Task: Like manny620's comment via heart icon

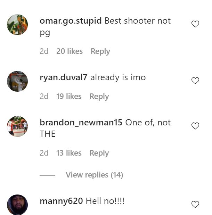Action: click(195, 204)
